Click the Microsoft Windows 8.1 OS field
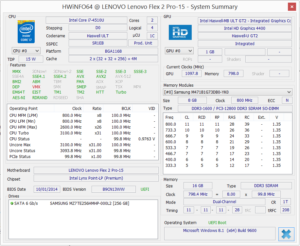This screenshot has height=246, width=300. tap(220, 231)
